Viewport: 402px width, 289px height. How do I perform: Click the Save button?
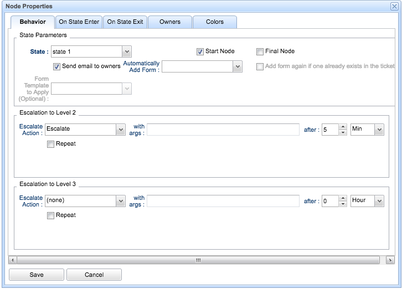pyautogui.click(x=37, y=275)
